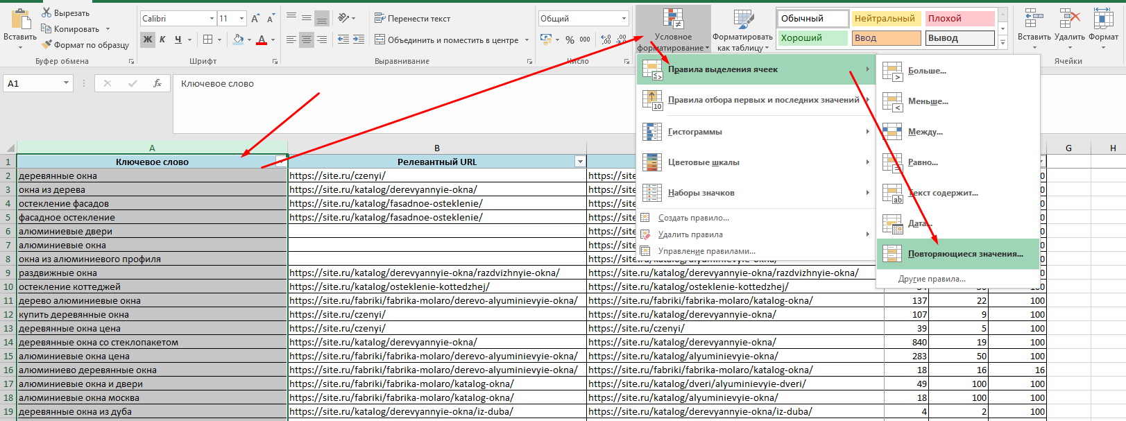The width and height of the screenshot is (1126, 421).
Task: Toggle underline Ч formatting
Action: tap(178, 40)
